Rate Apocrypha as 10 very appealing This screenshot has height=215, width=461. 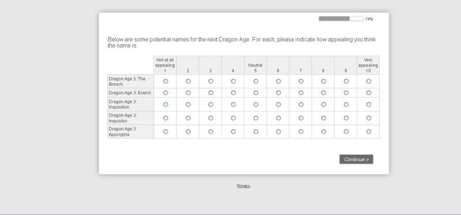pos(369,132)
